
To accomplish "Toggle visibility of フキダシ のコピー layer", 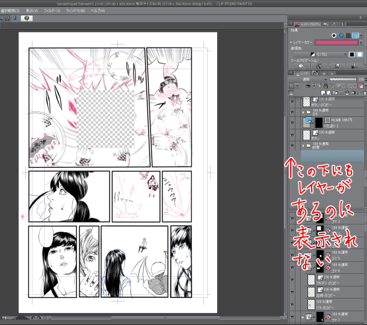I will click(292, 280).
